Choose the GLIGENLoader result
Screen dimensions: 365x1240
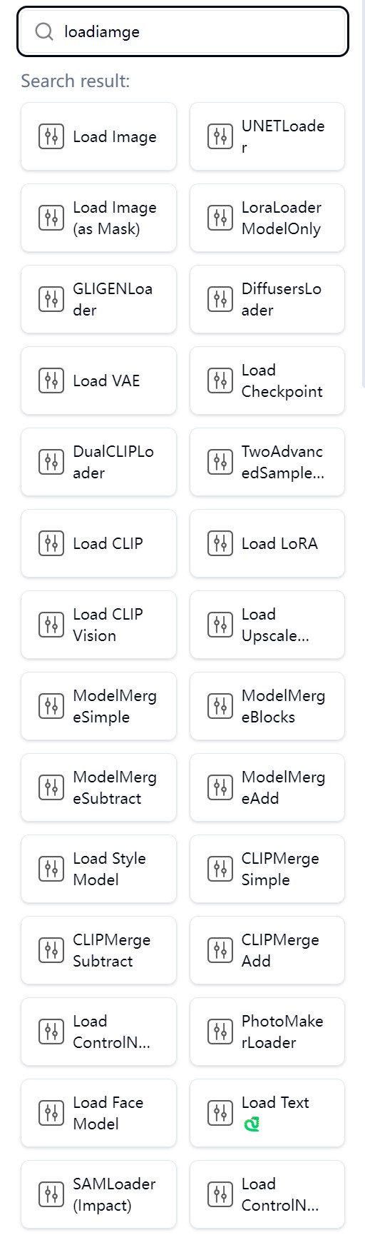tap(98, 299)
